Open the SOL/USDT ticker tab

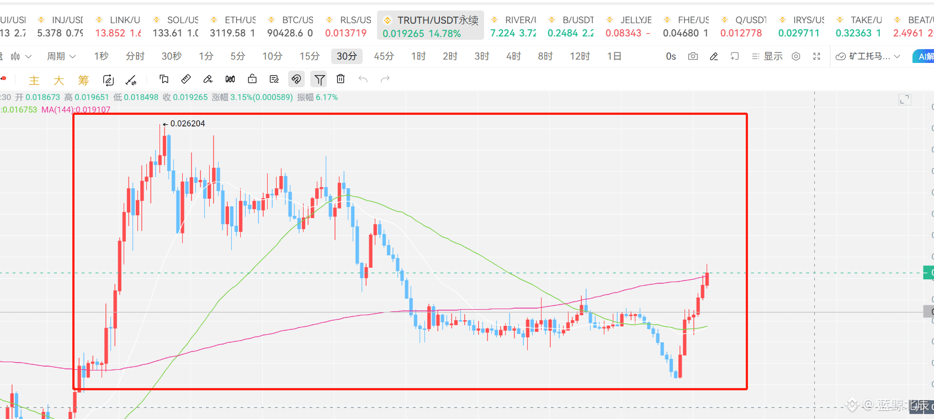click(176, 26)
